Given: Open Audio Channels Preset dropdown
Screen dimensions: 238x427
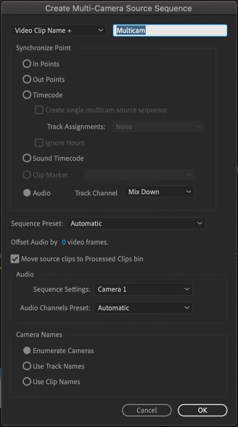Looking at the screenshot, I should 143,308.
